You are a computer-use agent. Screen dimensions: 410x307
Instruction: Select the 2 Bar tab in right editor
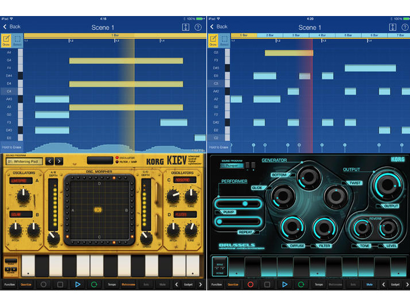(x=270, y=35)
